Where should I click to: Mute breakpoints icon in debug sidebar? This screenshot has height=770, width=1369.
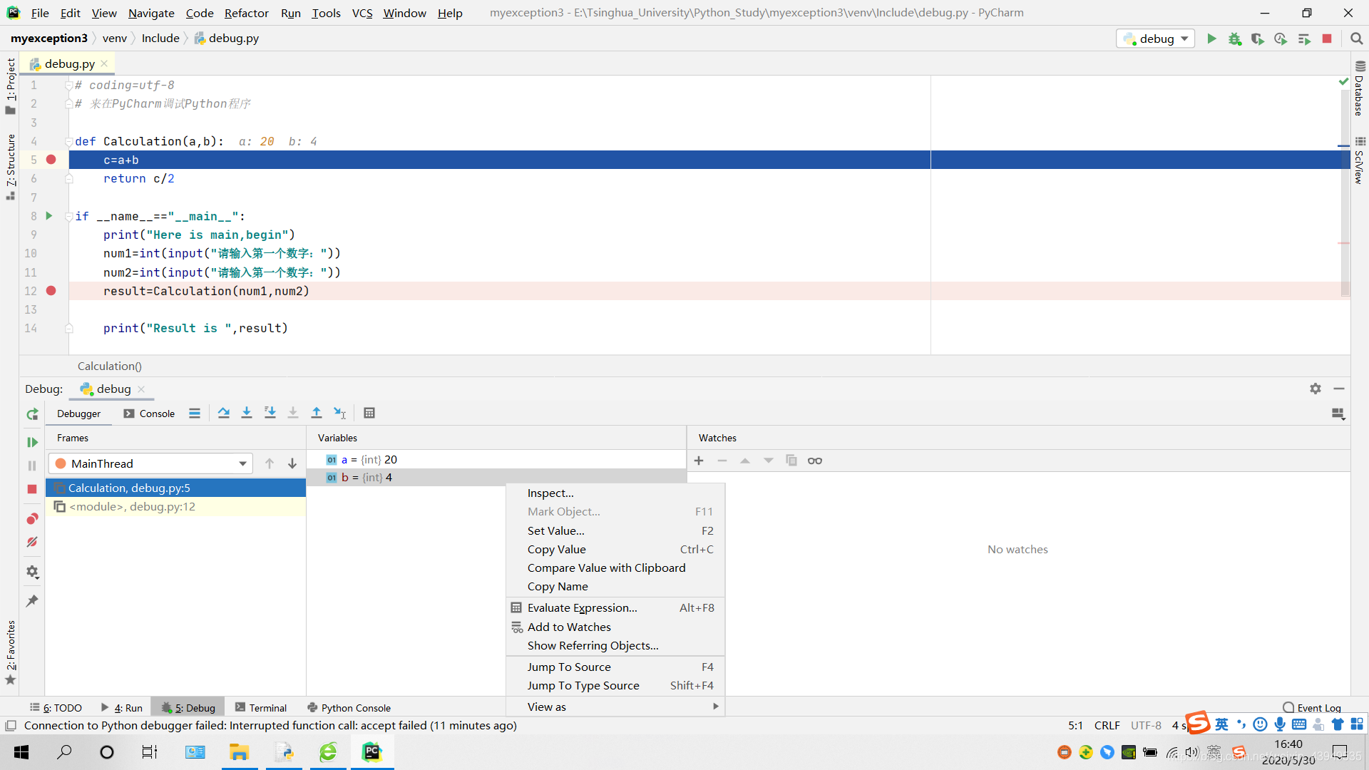tap(32, 542)
